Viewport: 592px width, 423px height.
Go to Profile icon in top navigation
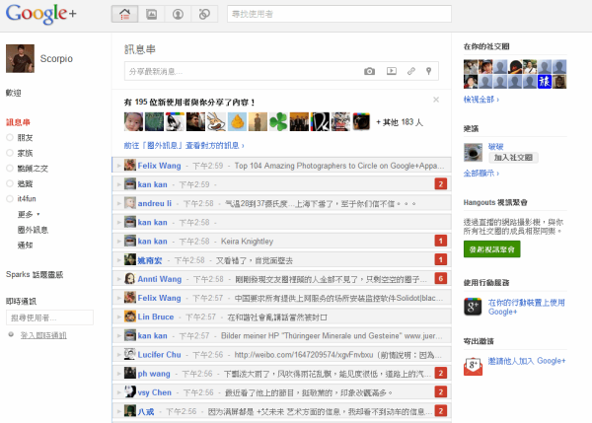click(178, 15)
